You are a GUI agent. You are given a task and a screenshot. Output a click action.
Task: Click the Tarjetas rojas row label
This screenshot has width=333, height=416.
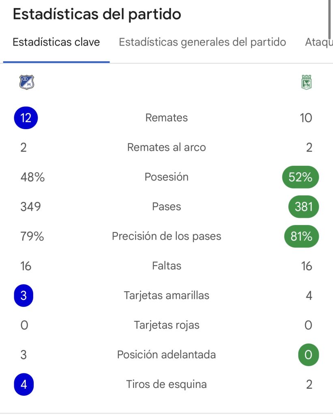click(x=166, y=325)
